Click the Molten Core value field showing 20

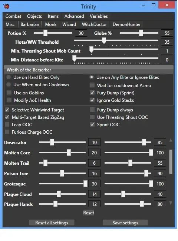tap(94, 153)
